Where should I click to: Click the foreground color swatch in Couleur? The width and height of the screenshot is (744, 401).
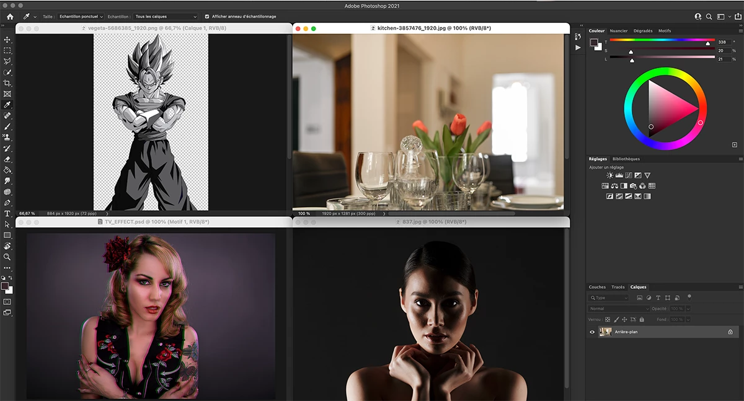[x=593, y=42]
